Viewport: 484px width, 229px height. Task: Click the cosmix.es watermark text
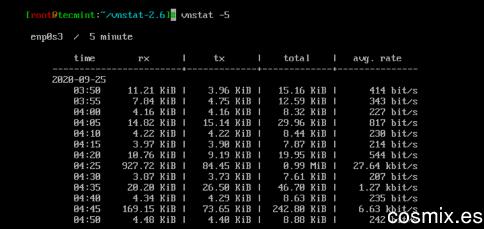click(434, 216)
